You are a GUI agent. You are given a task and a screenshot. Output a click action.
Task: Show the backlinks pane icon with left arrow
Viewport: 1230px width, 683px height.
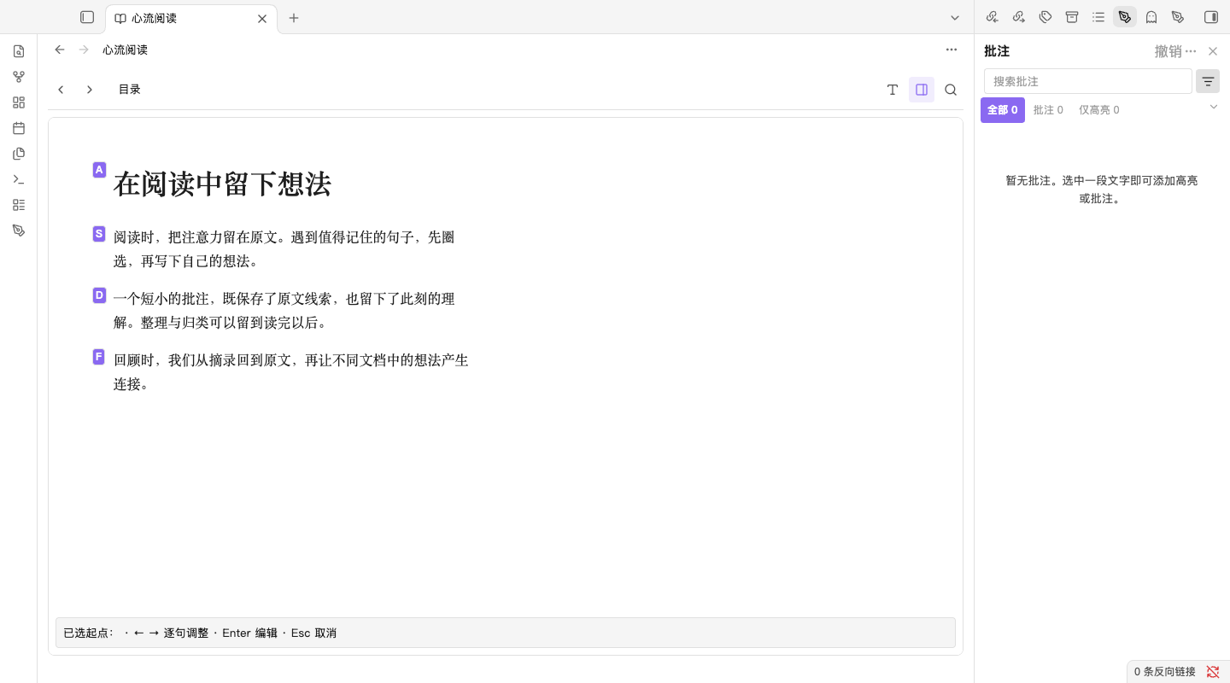click(x=993, y=17)
